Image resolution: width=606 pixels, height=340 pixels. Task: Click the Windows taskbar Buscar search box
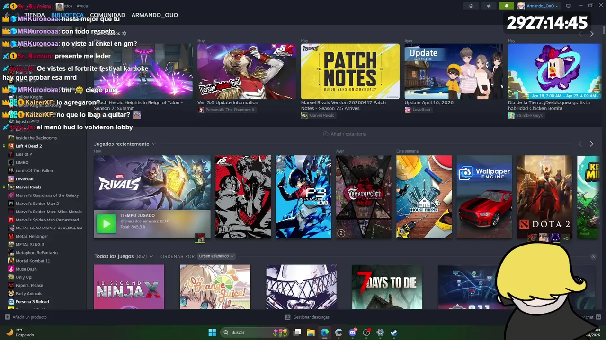click(x=254, y=332)
